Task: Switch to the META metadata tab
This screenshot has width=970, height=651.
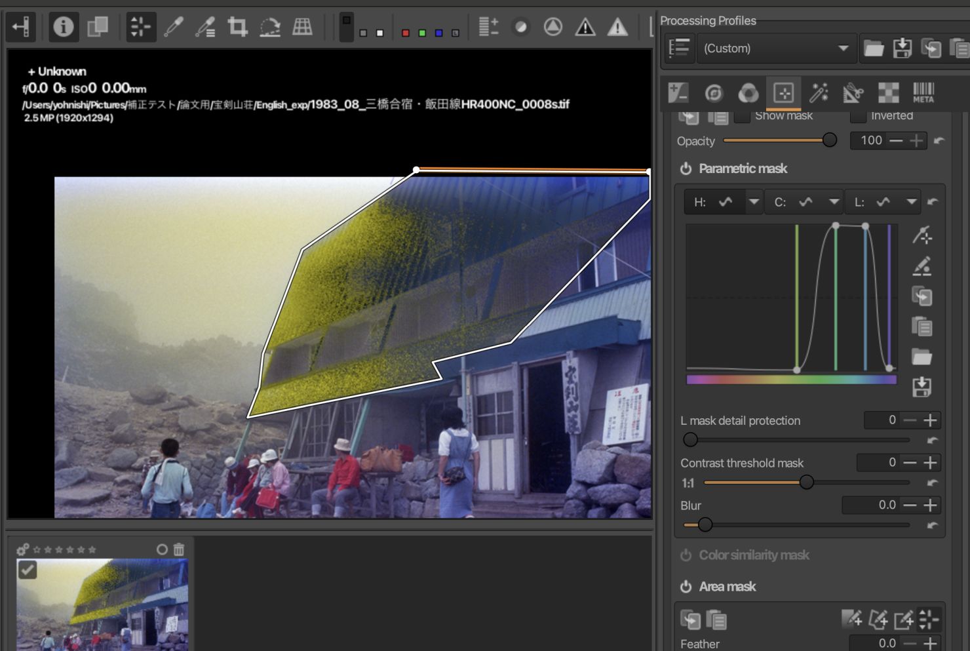Action: click(x=923, y=93)
